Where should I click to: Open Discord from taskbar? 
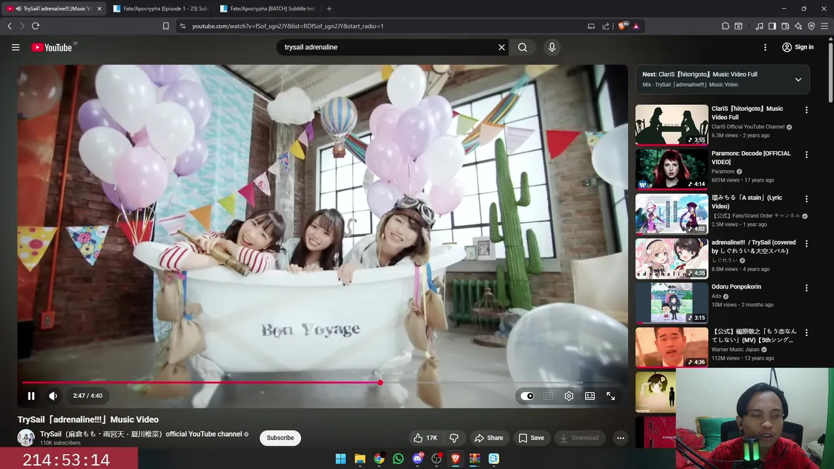pos(418,459)
